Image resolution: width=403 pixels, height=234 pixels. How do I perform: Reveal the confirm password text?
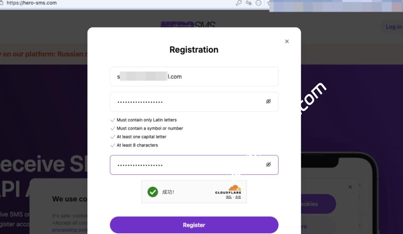click(x=268, y=164)
